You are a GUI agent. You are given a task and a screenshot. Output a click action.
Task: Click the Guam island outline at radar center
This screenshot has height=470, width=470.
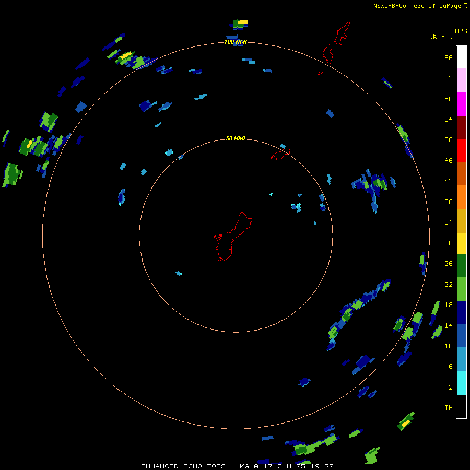tap(233, 237)
